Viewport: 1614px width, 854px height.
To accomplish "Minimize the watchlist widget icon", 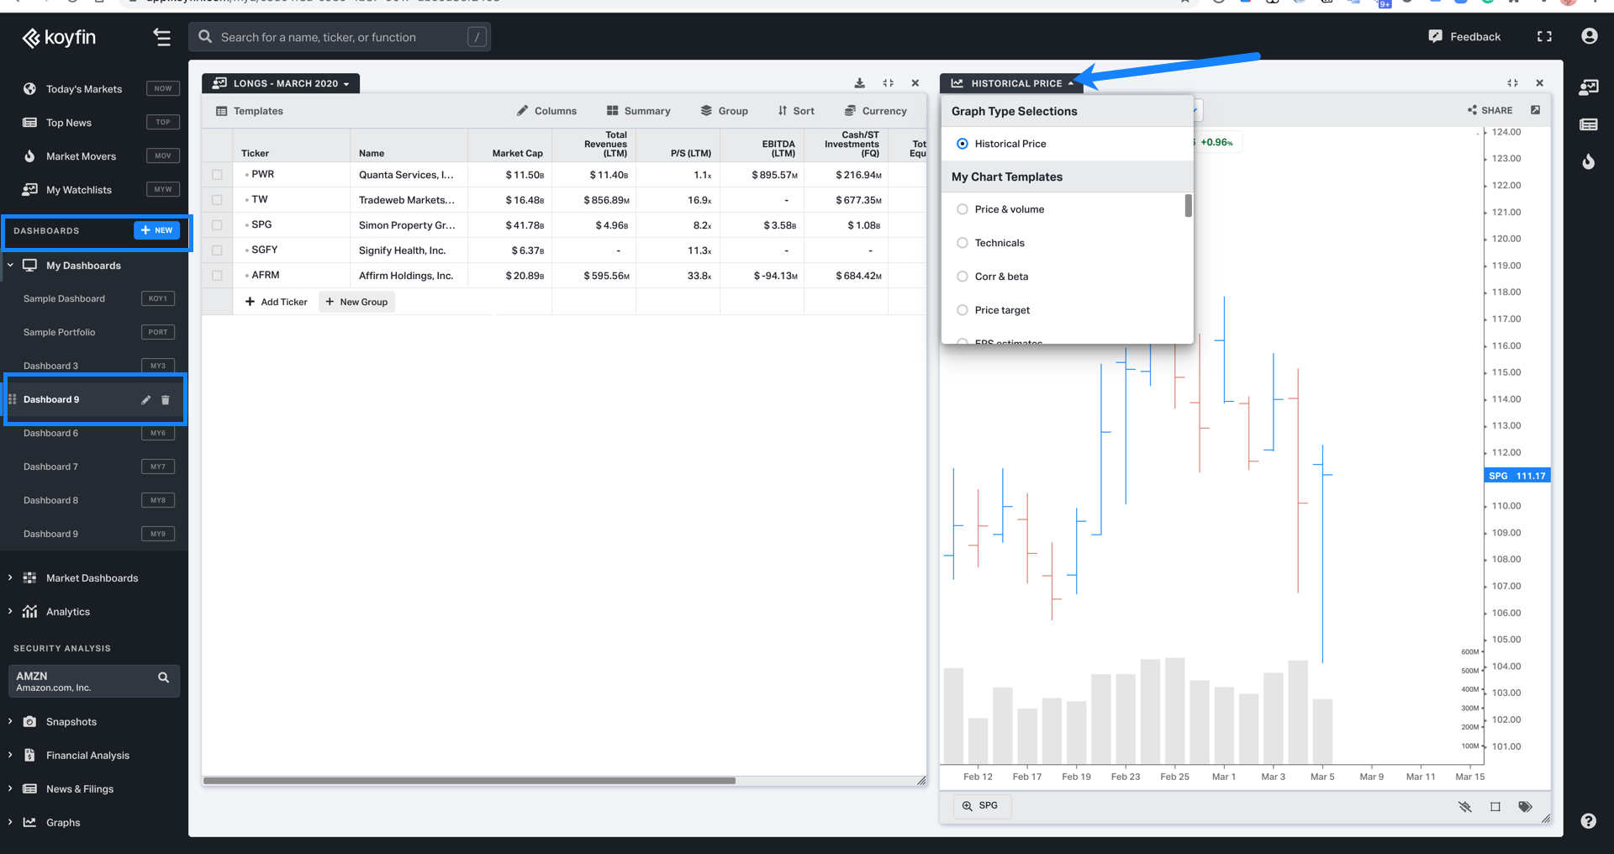I will click(x=888, y=83).
